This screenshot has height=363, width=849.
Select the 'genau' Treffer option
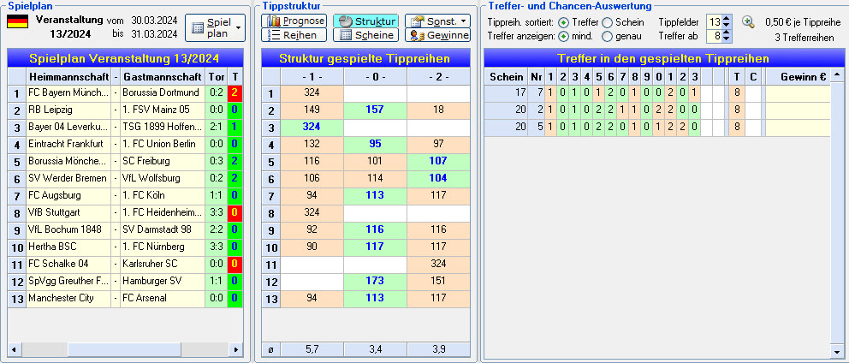point(622,36)
